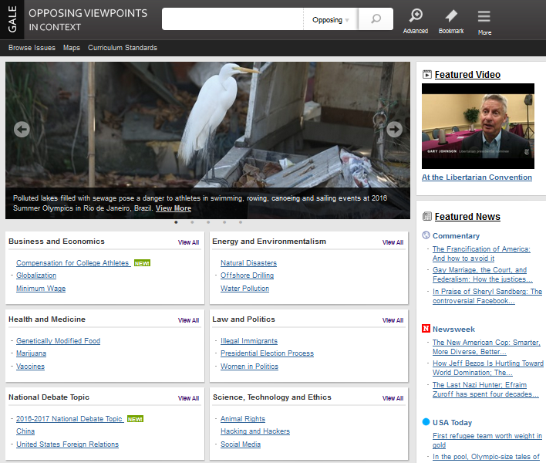Select the third carousel pagination dot
The width and height of the screenshot is (546, 463).
208,222
